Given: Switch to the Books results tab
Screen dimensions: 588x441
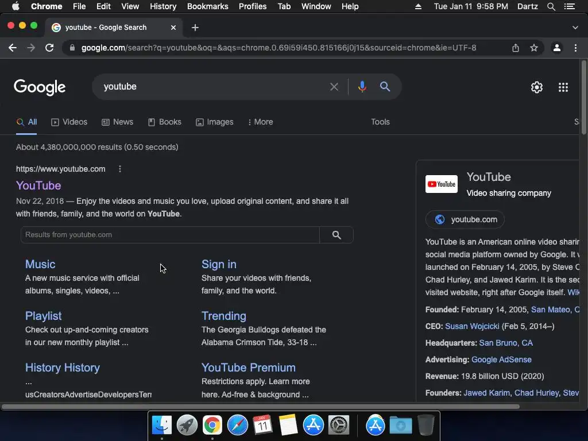Looking at the screenshot, I should coord(165,122).
